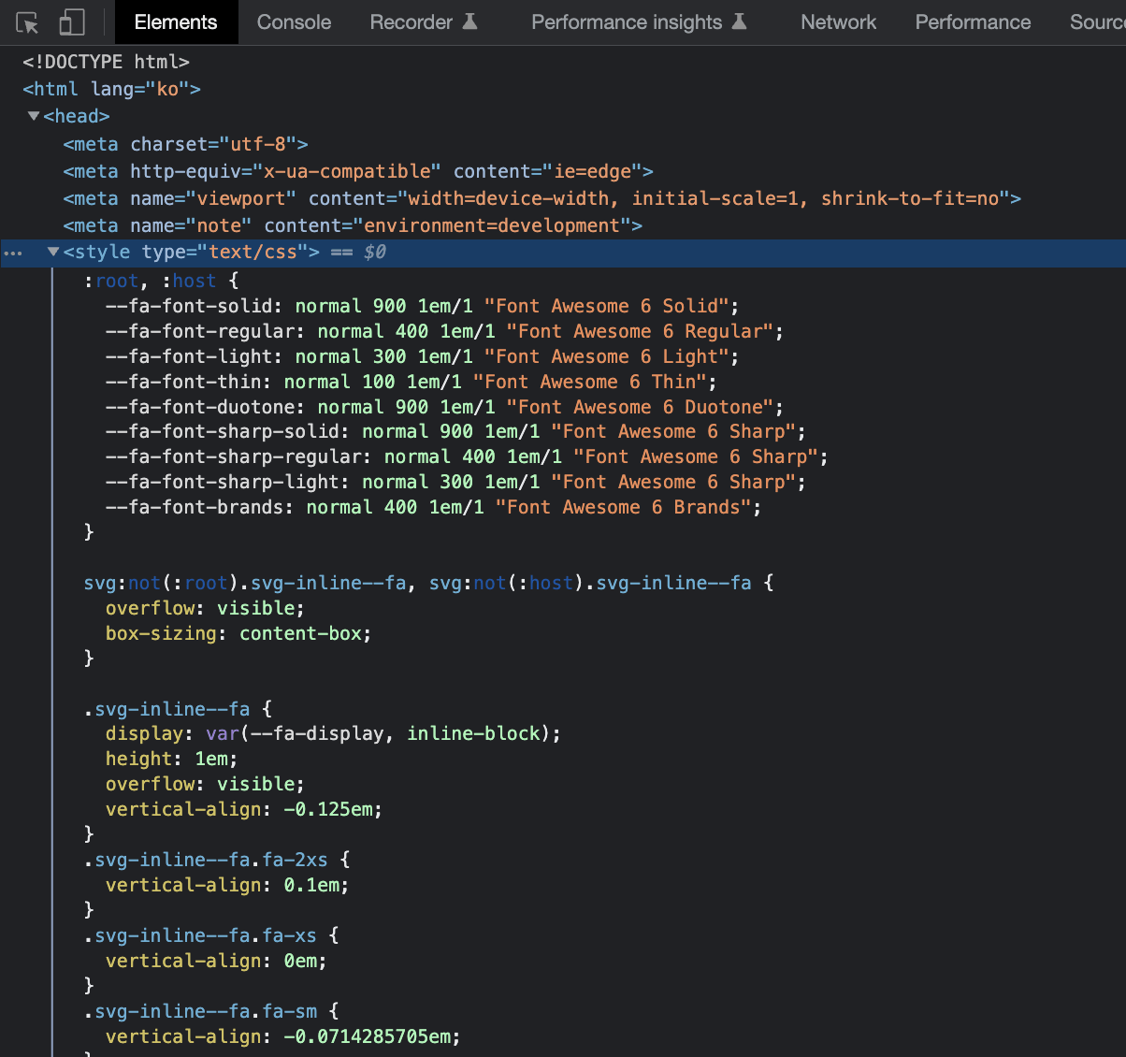Open the Recorder tab
Viewport: 1126px width, 1057px height.
click(x=411, y=22)
